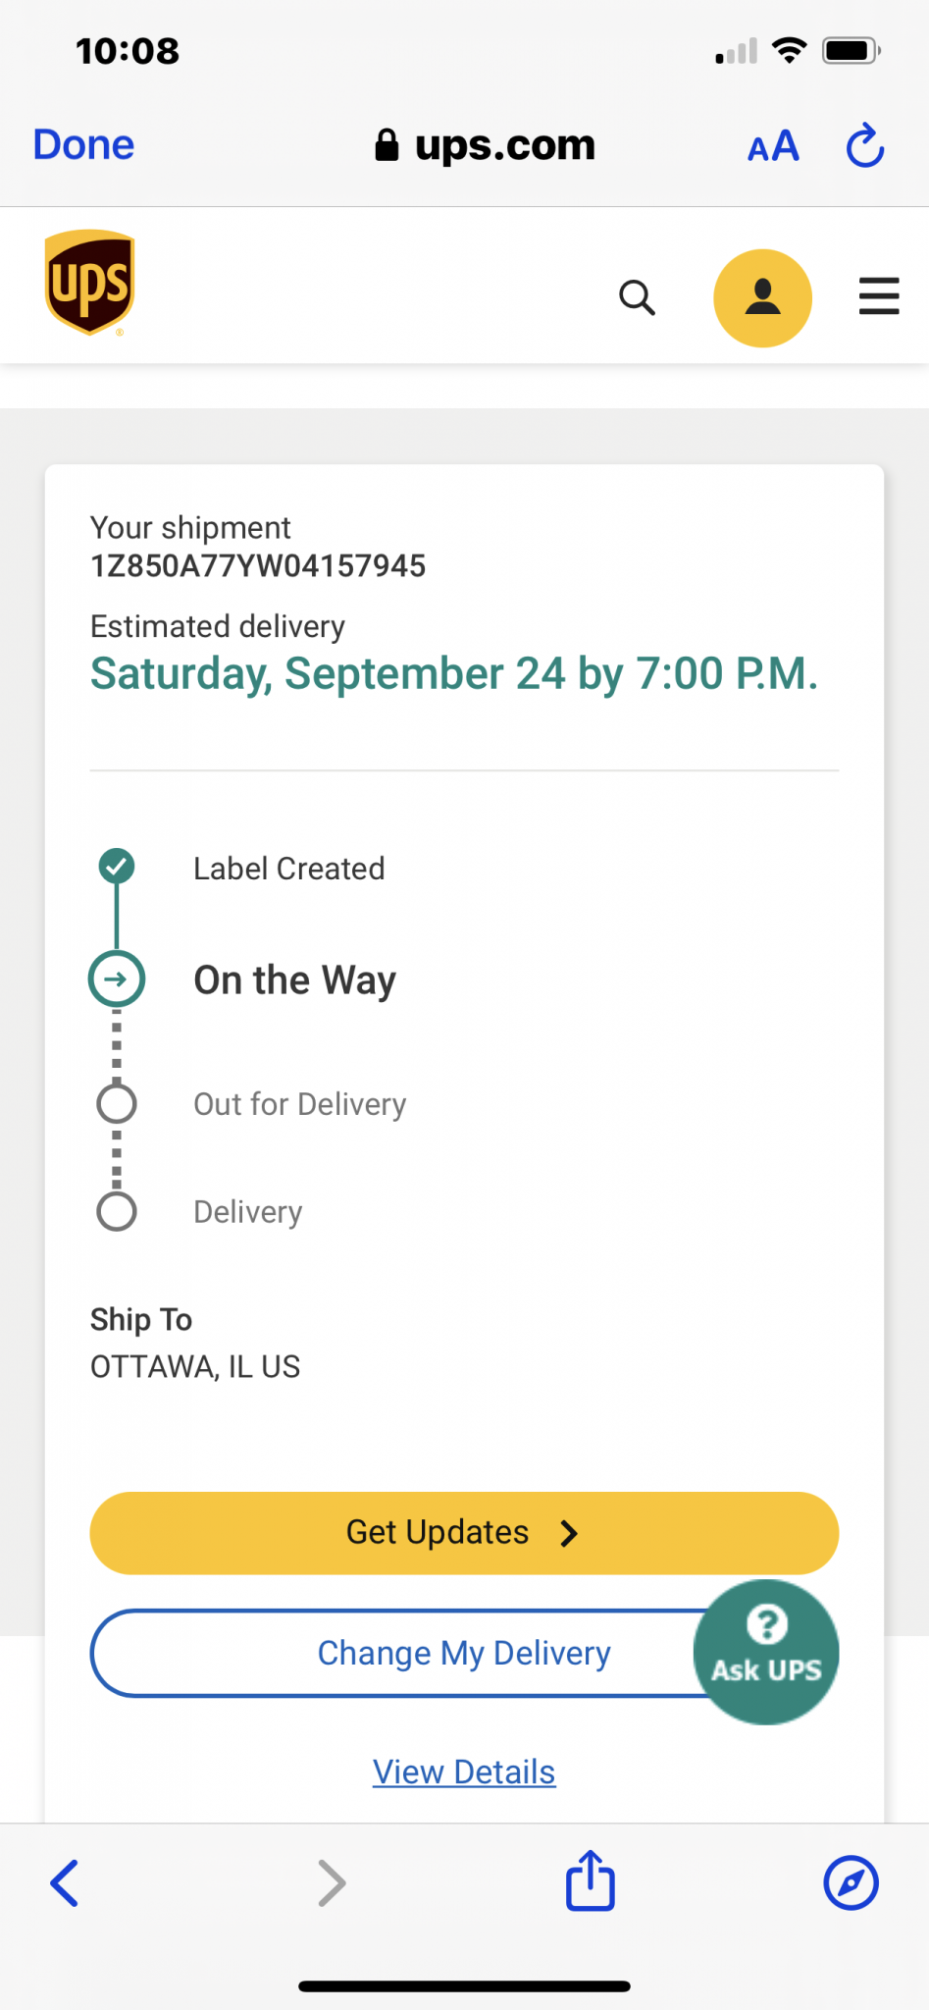
Task: Tap Done to close the browser view
Action: 83,145
